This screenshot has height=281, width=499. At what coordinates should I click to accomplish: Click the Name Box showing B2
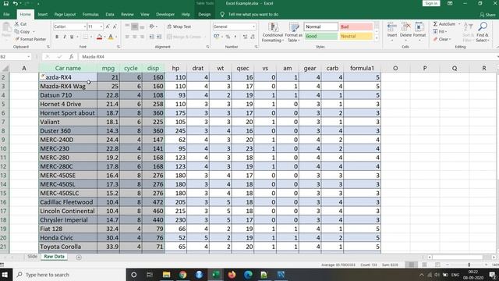16,57
